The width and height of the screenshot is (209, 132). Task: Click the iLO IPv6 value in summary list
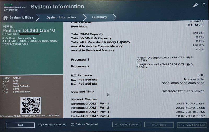[183, 83]
